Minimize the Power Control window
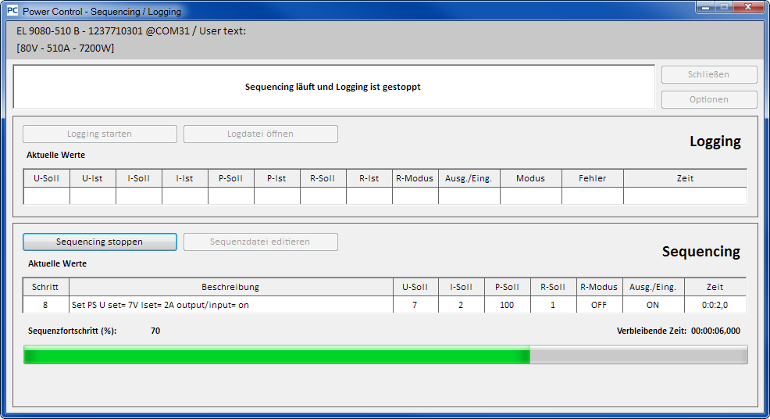770x419 pixels. coord(706,8)
